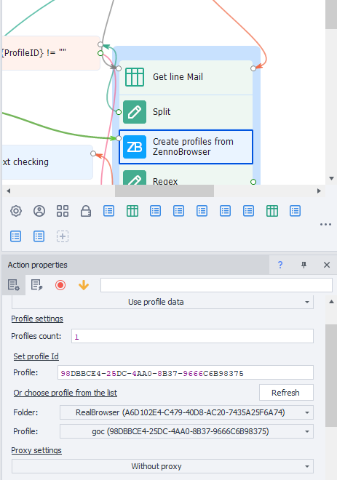Click the four-squares grid icon
This screenshot has height=480, width=337.
[x=63, y=211]
